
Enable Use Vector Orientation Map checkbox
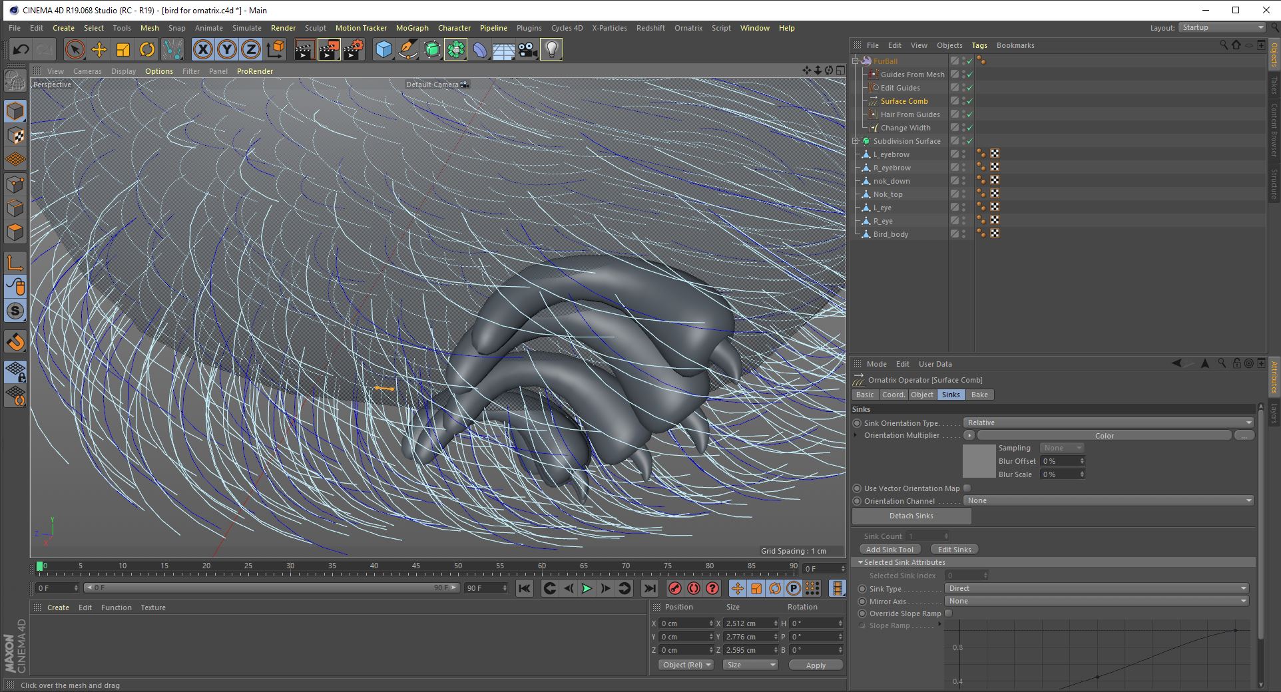coord(967,488)
